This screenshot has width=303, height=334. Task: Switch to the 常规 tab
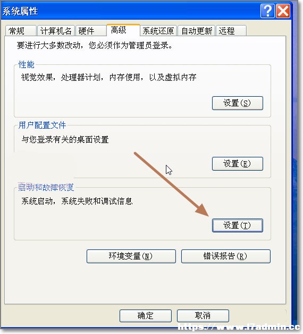(21, 31)
